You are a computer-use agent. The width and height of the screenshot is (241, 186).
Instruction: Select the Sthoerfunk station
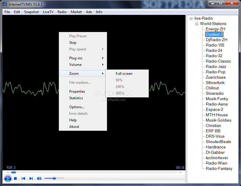coord(215,83)
